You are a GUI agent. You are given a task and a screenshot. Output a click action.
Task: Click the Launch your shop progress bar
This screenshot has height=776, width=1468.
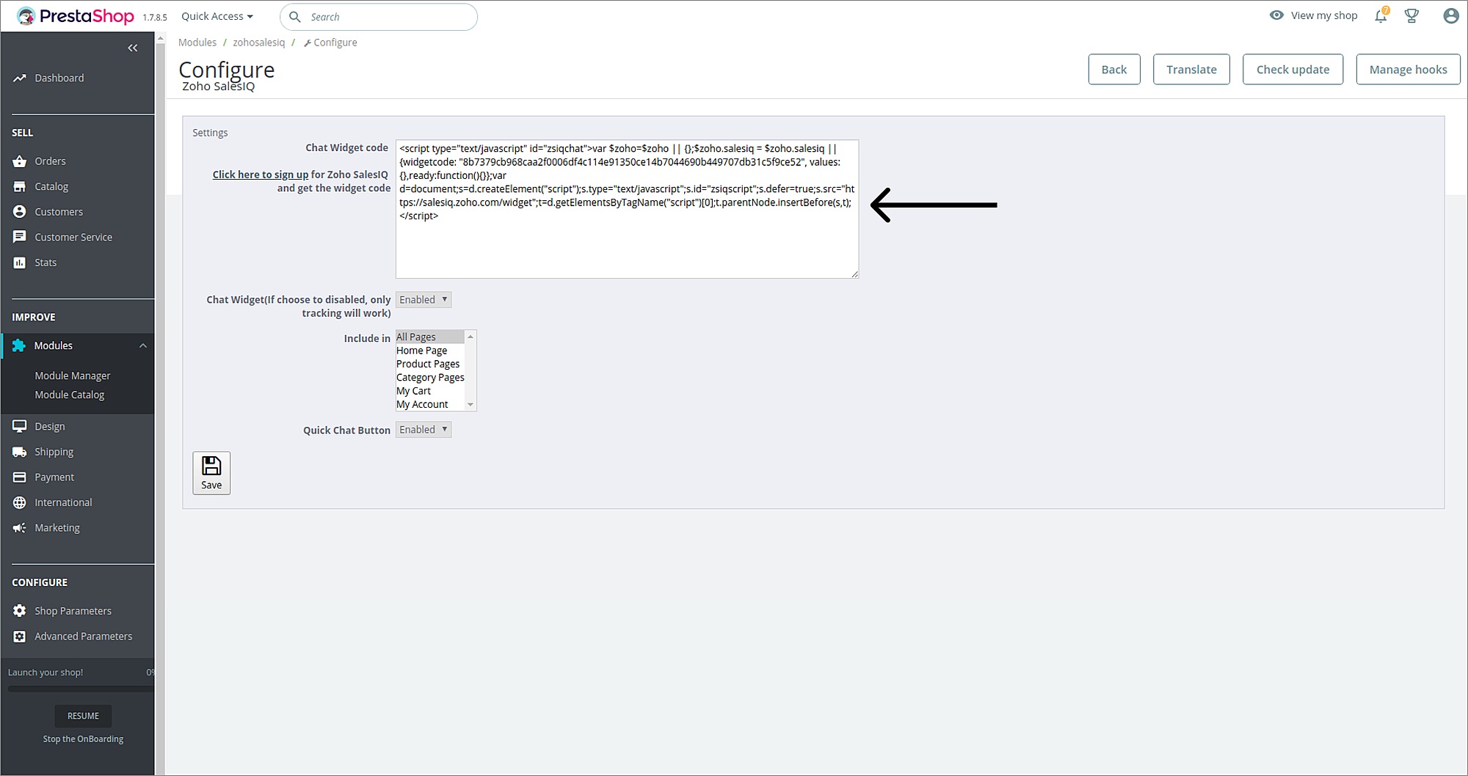point(81,689)
